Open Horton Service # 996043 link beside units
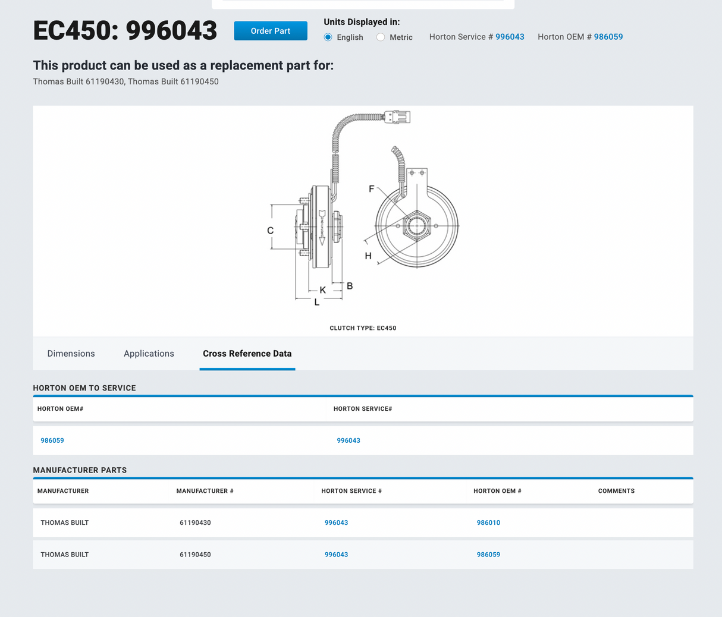The height and width of the screenshot is (617, 722). click(510, 37)
